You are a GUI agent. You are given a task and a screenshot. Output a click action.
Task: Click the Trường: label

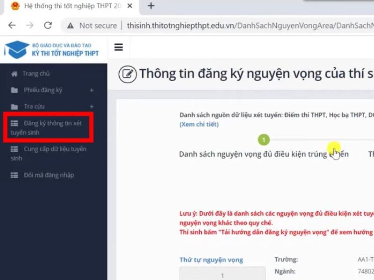click(286, 259)
